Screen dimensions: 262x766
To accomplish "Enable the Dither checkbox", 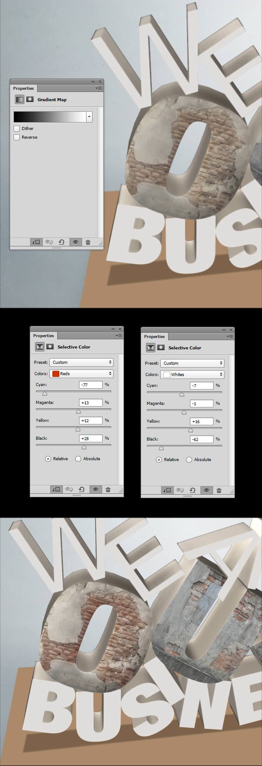I will coord(17,128).
